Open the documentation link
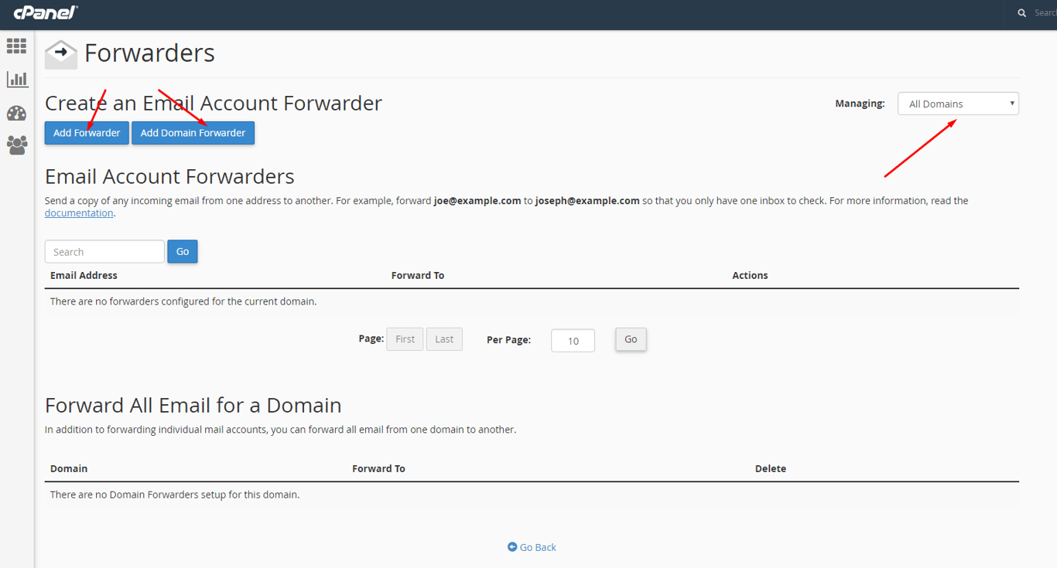Image resolution: width=1057 pixels, height=568 pixels. point(79,213)
